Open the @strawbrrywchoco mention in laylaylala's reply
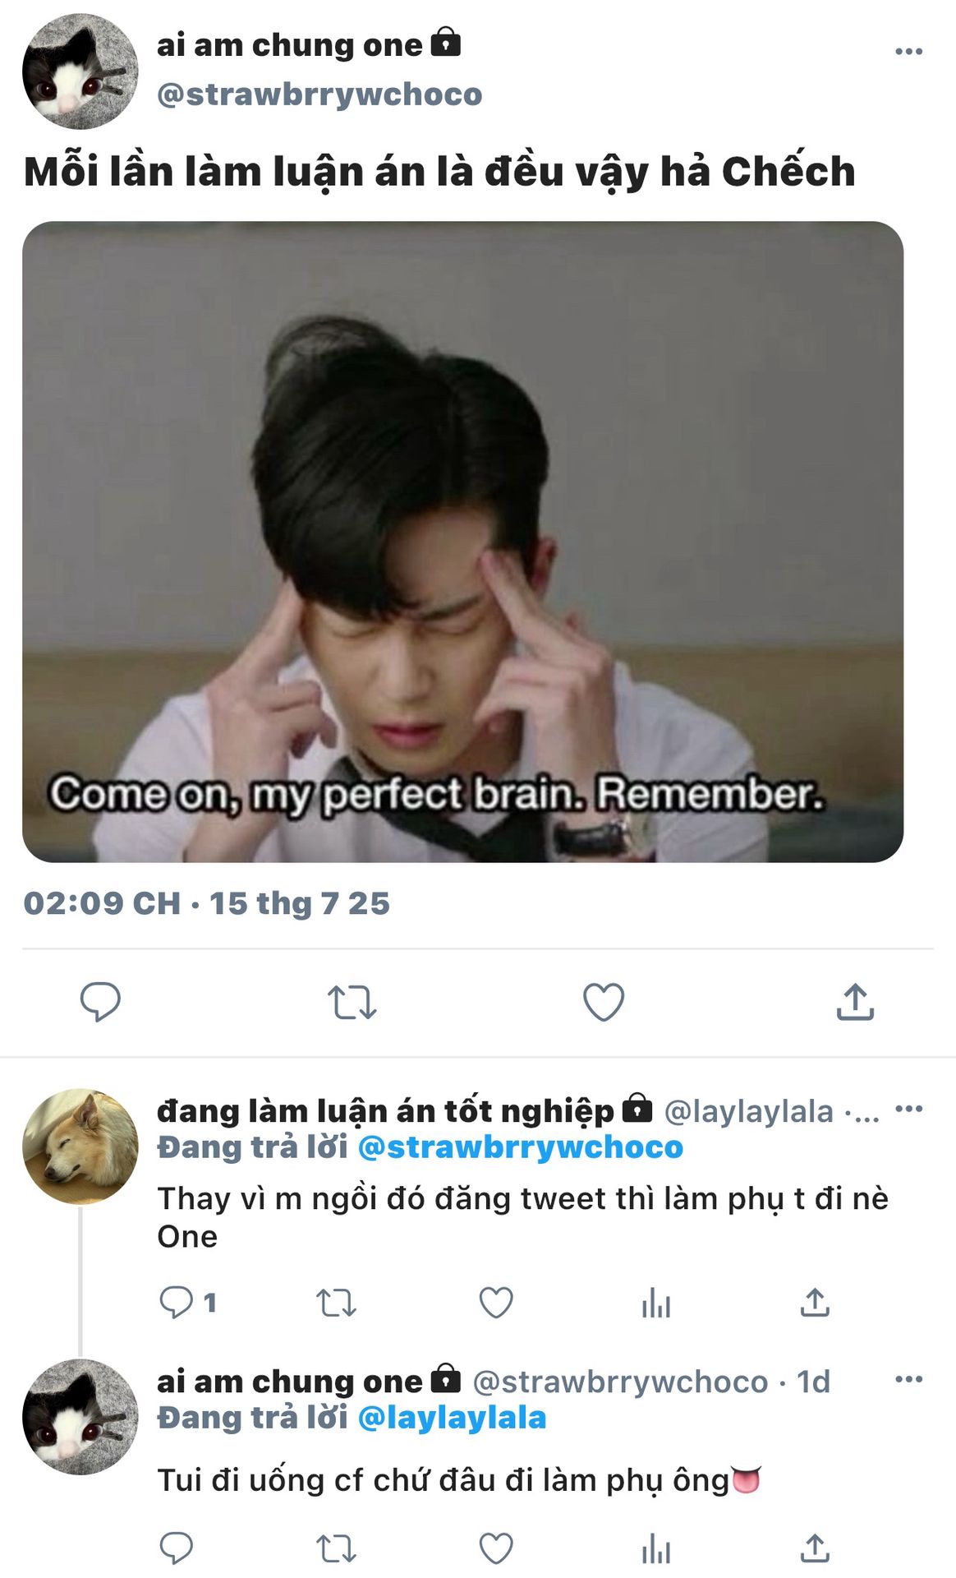This screenshot has width=956, height=1578. tap(521, 1147)
